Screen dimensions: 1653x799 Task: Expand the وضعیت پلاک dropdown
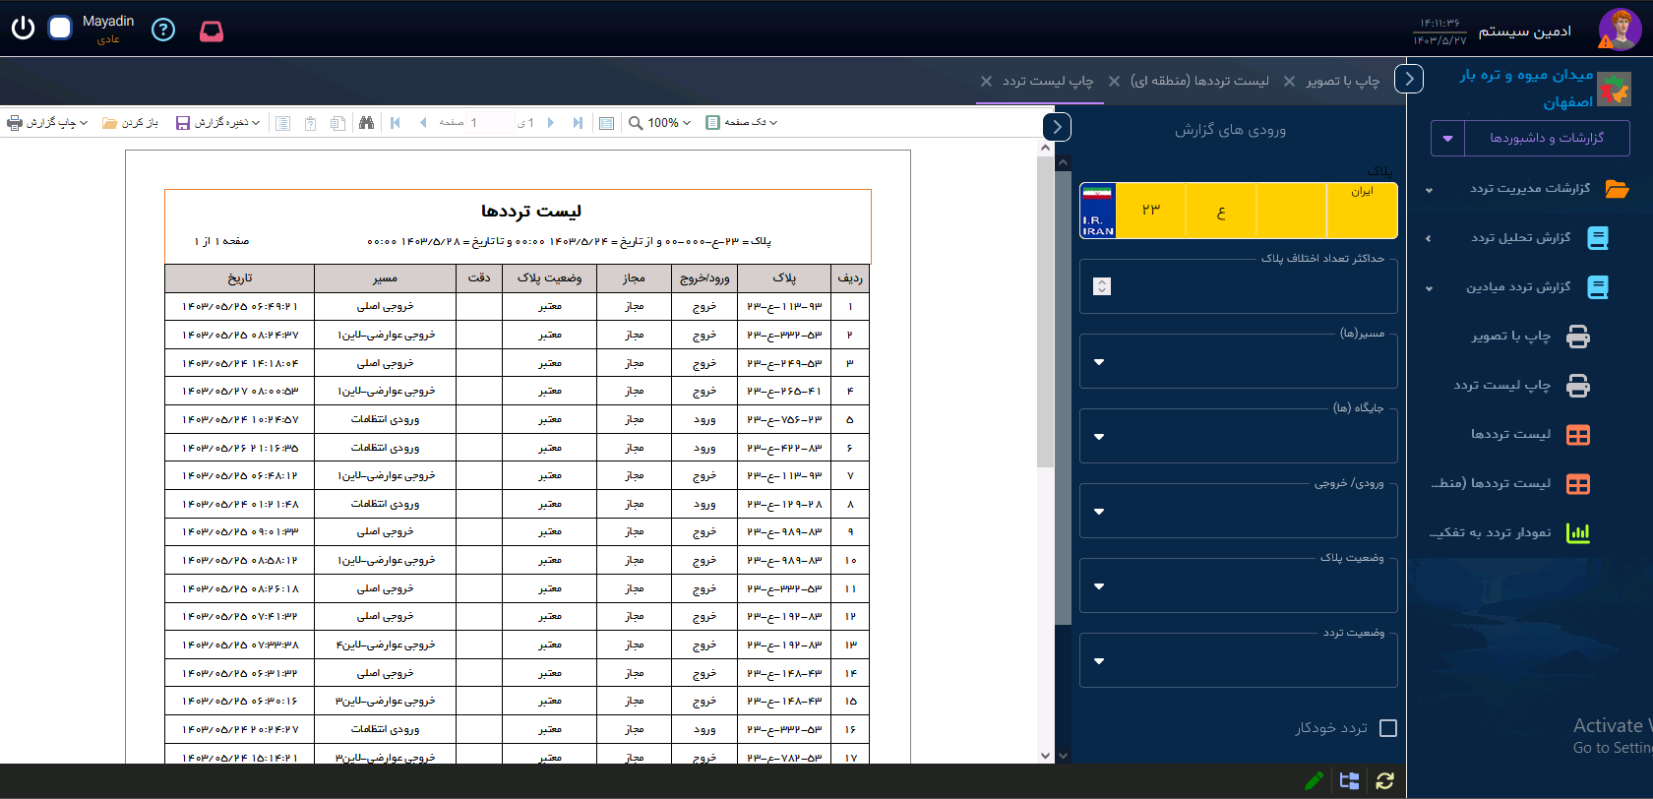coord(1099,586)
